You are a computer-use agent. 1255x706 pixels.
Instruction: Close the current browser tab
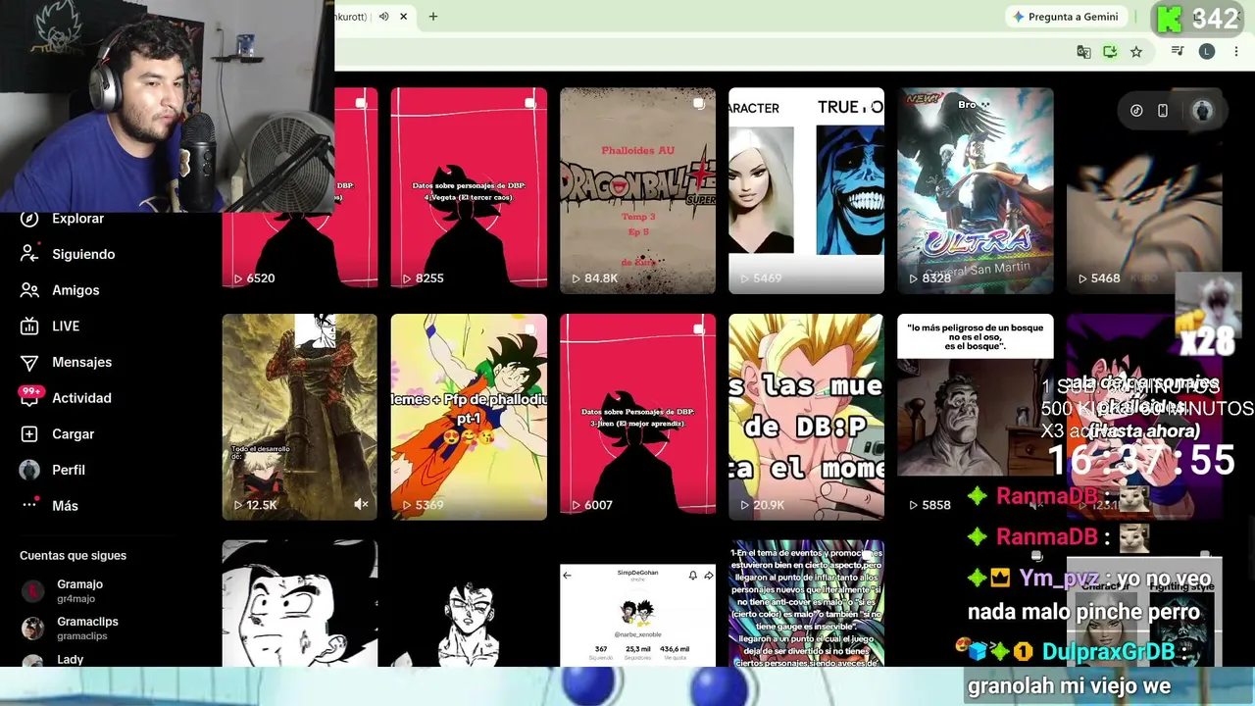click(x=403, y=17)
